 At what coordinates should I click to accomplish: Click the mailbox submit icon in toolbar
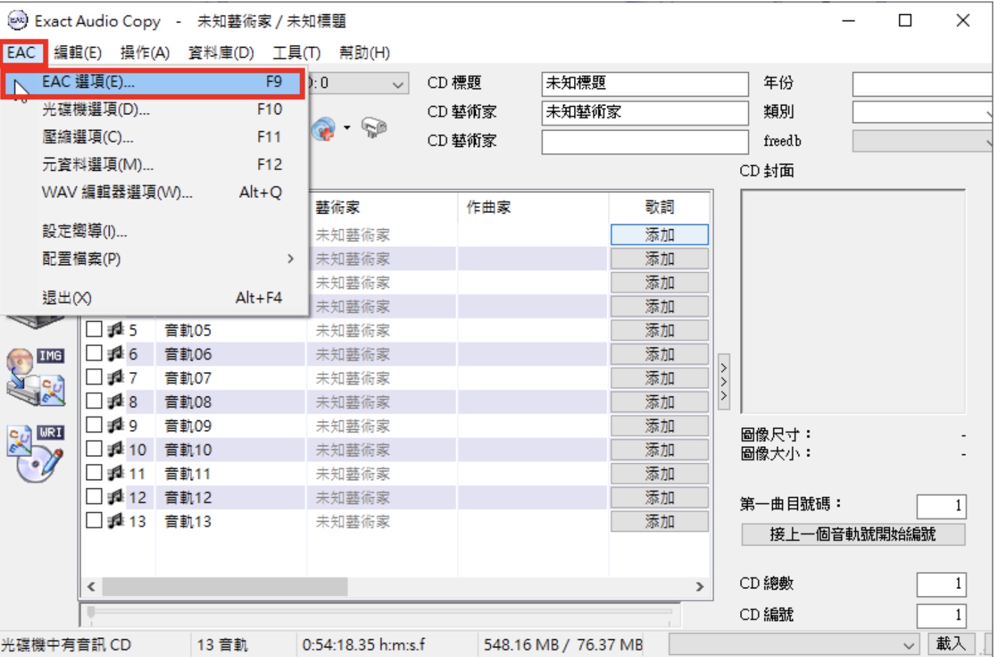[374, 127]
